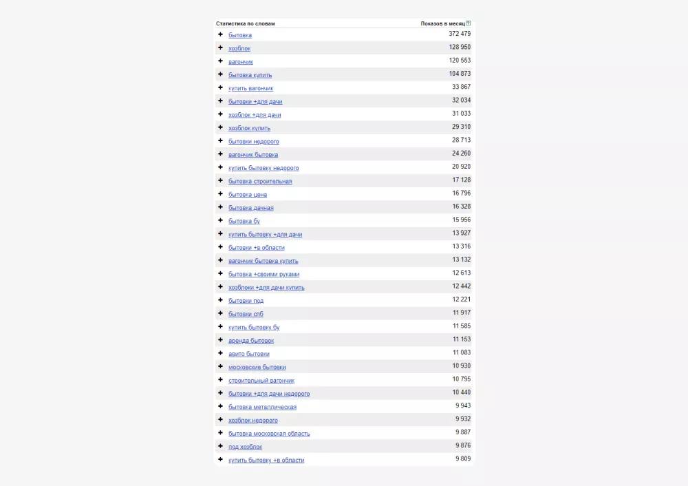Click the plus icon for 'авито бытовки'
Image resolution: width=688 pixels, height=486 pixels.
[x=221, y=353]
